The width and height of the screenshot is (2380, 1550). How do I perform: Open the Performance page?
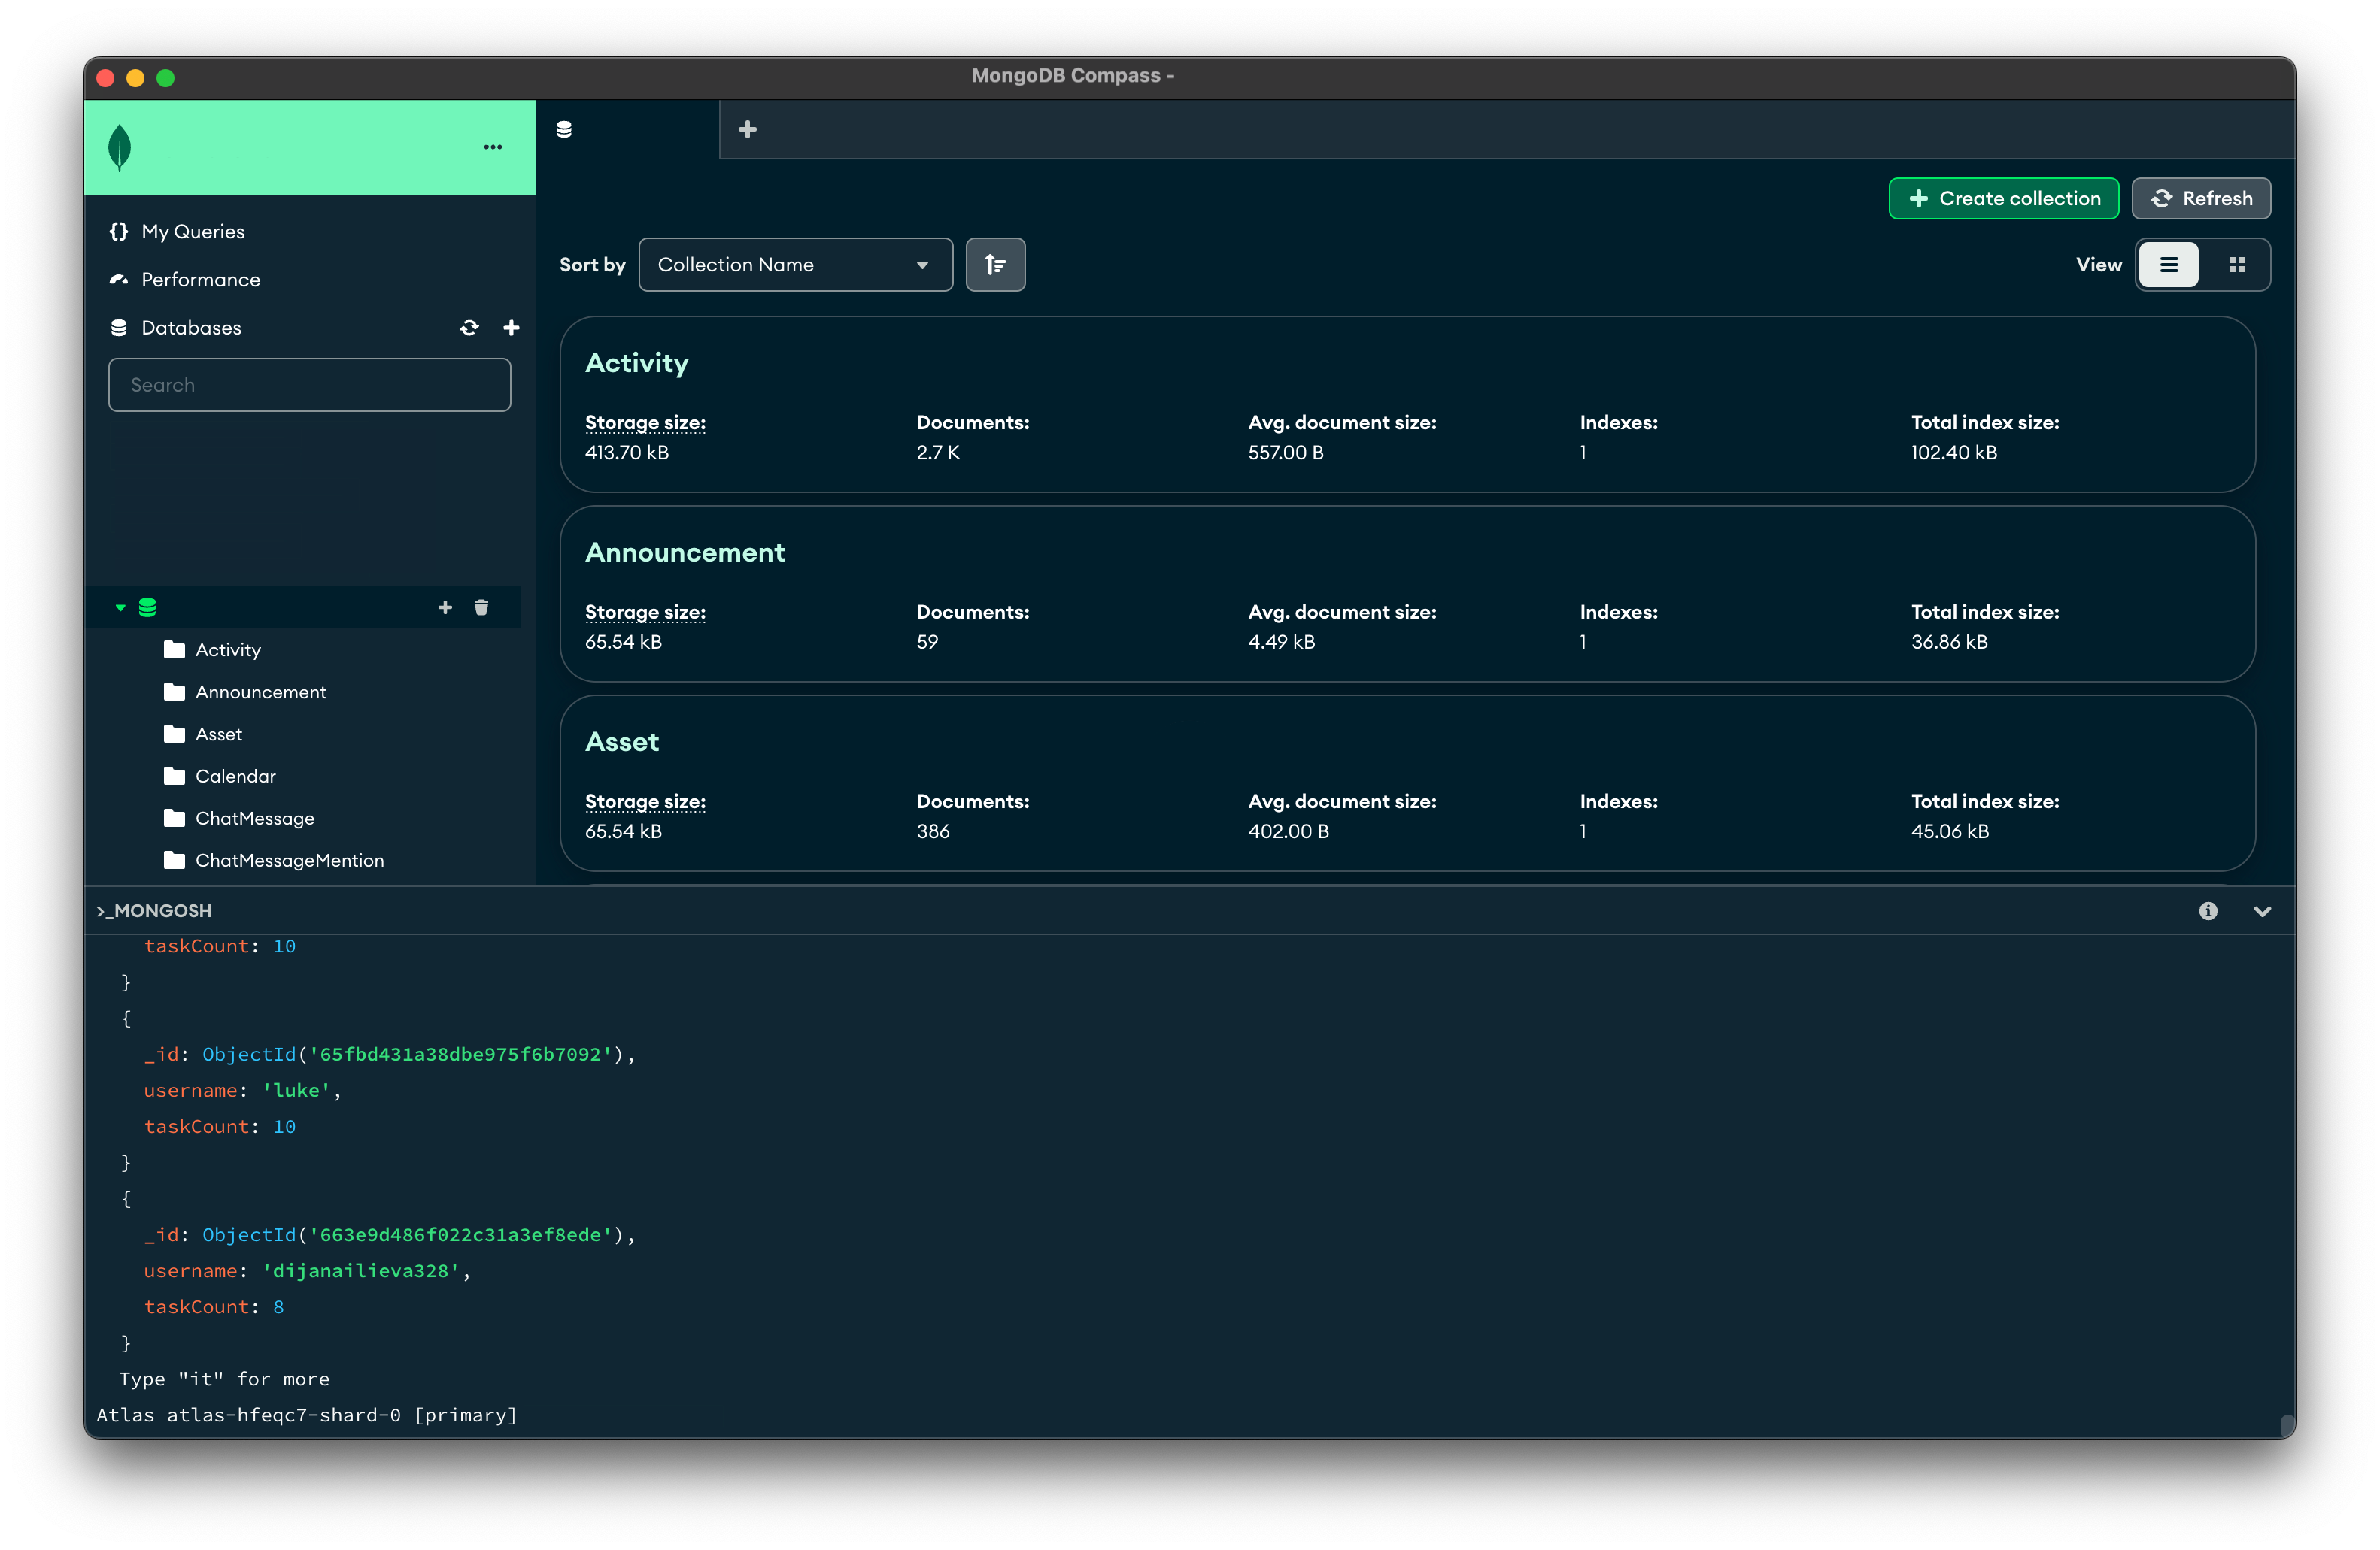pos(201,279)
